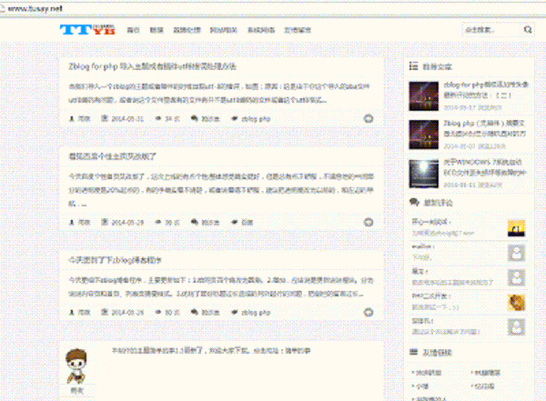546x401 pixels.
Task: Open 'zblog php' tag on first post
Action: tap(256, 119)
